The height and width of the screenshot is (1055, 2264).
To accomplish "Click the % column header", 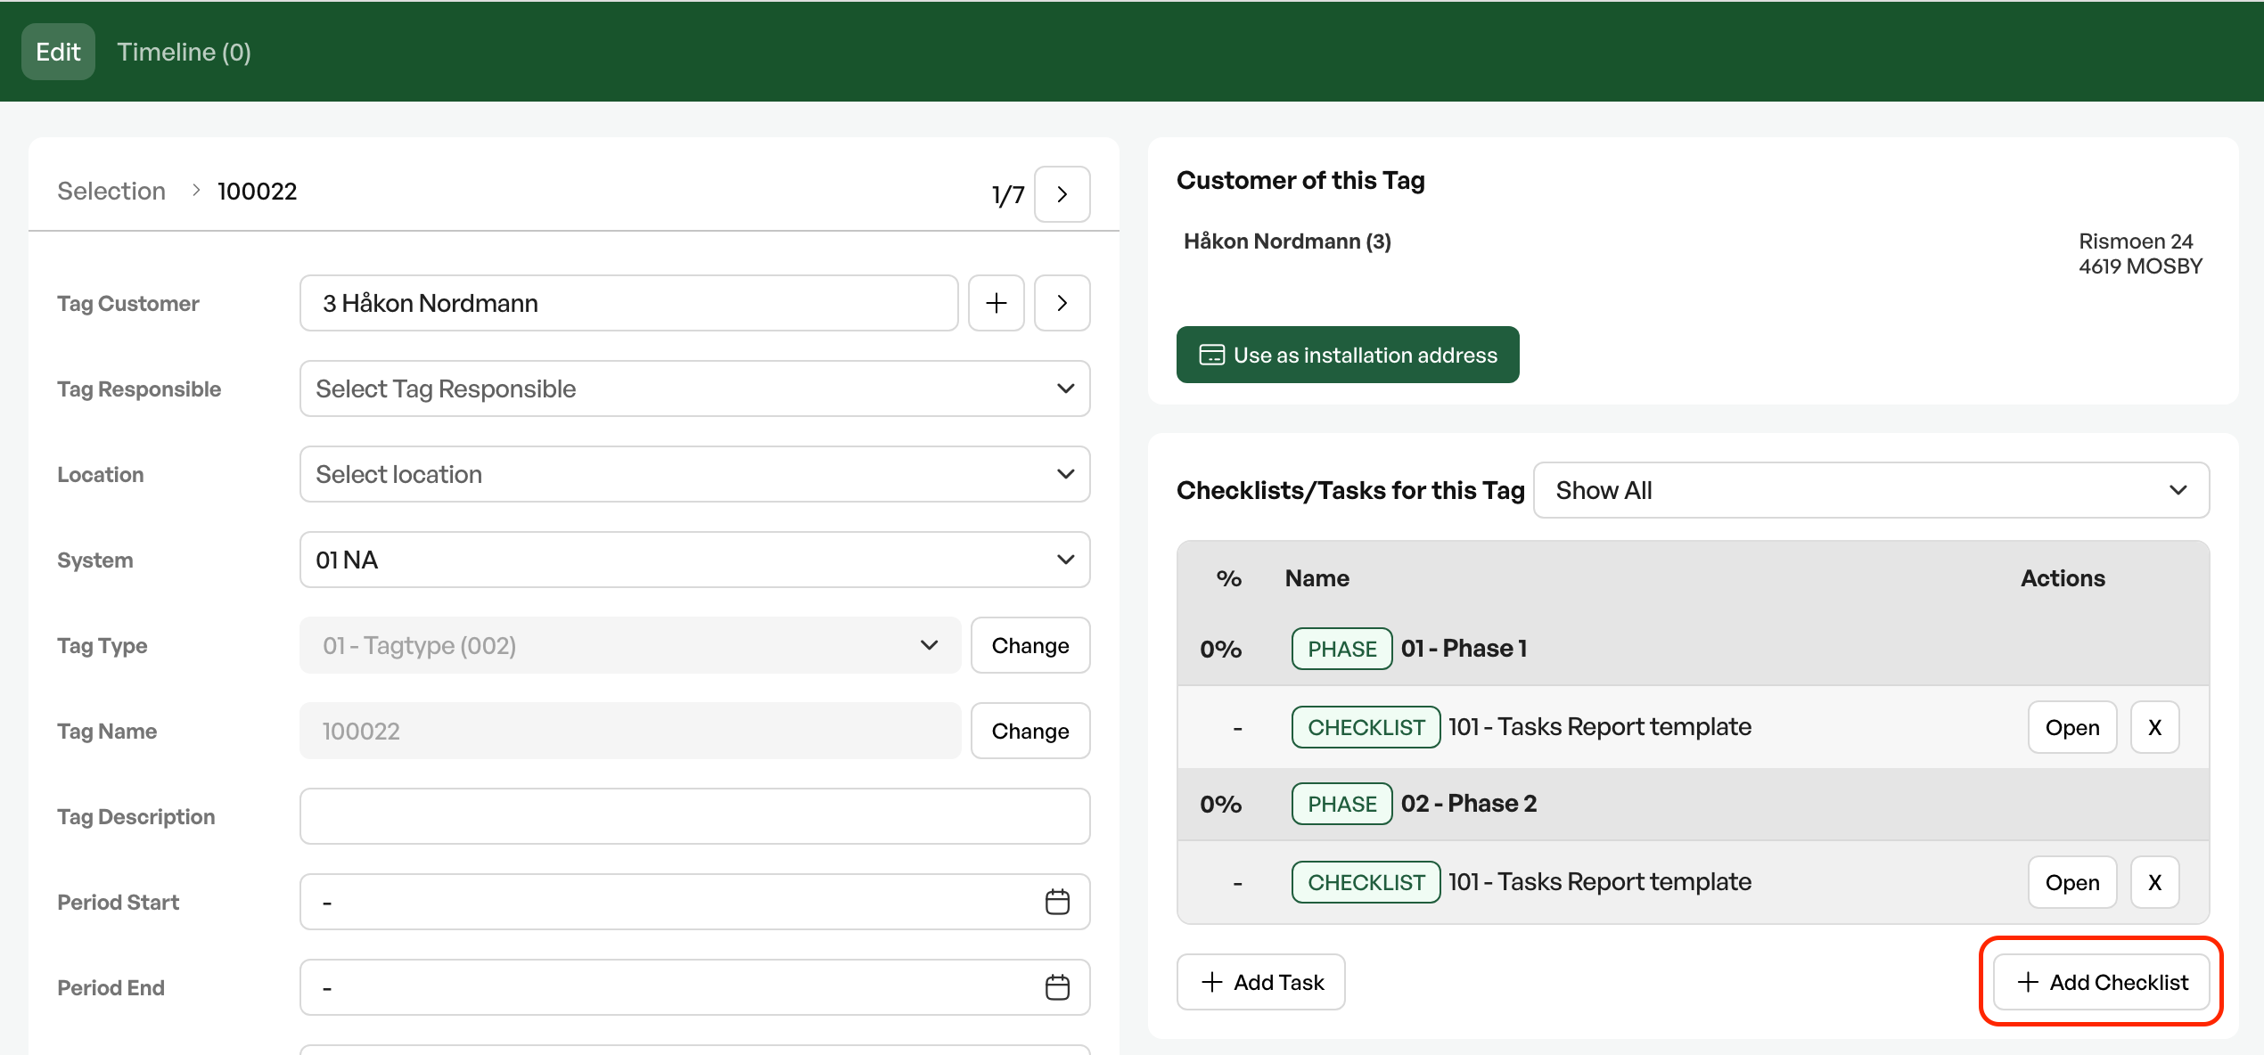I will coord(1229,578).
